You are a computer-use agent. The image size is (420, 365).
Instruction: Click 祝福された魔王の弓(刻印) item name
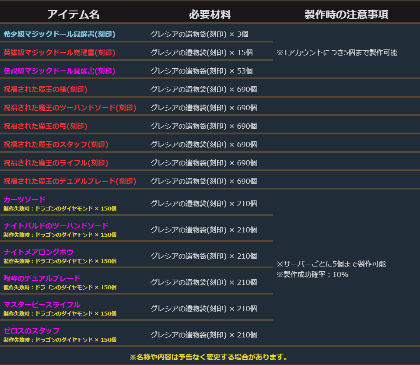pyautogui.click(x=45, y=126)
